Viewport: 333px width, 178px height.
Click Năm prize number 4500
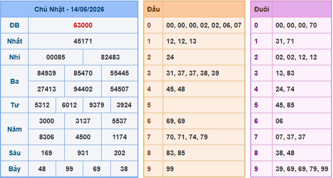coord(83,137)
